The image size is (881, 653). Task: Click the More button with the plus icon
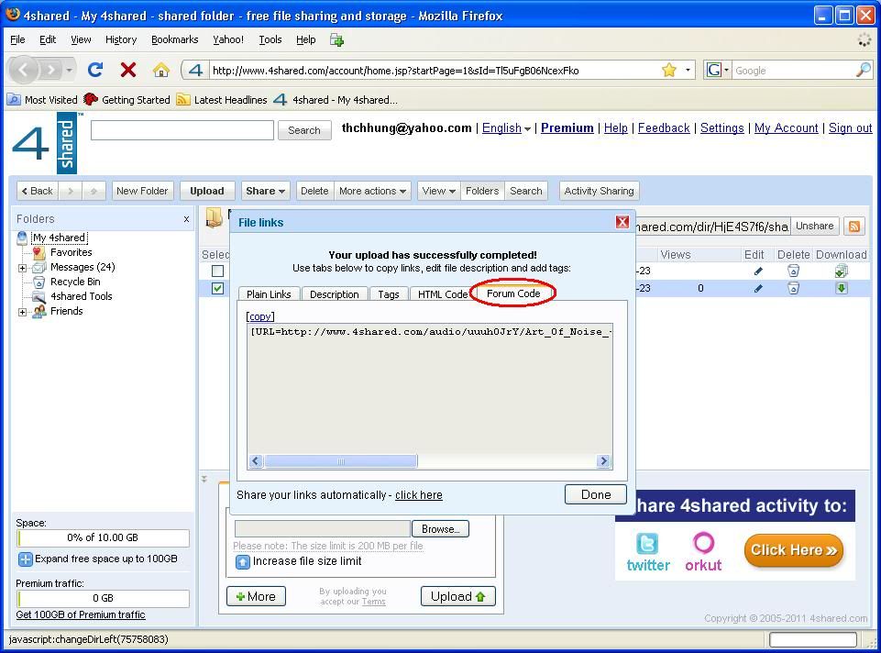tap(256, 596)
